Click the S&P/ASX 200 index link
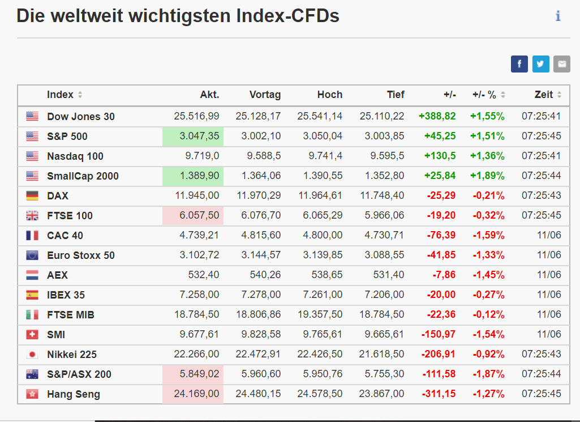This screenshot has width=580, height=422. click(79, 374)
